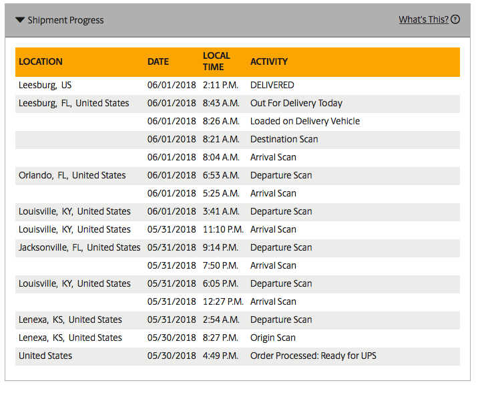
Task: Select the Orlando, FL location cell
Action: [72, 175]
